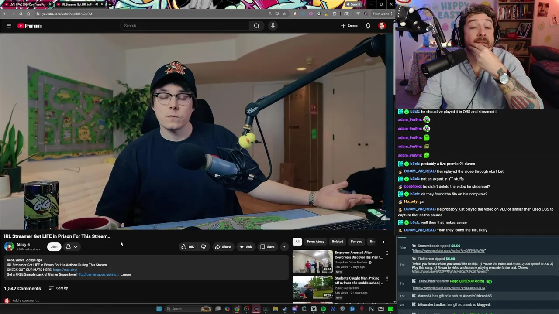Open the account avatar menu
This screenshot has width=559, height=314.
coord(382,26)
